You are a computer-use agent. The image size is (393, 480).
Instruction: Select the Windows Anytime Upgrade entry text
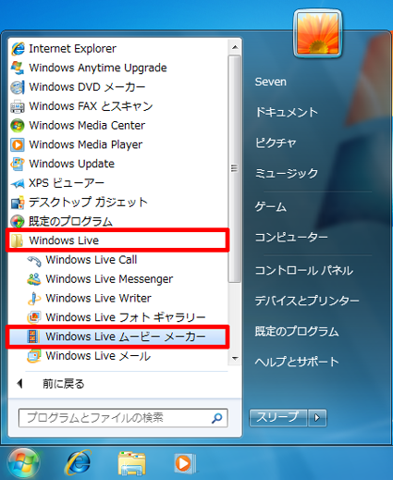coord(98,68)
